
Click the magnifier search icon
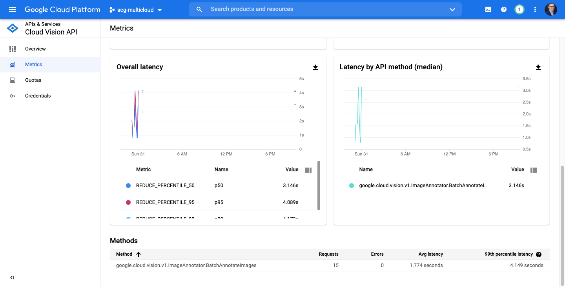point(199,9)
